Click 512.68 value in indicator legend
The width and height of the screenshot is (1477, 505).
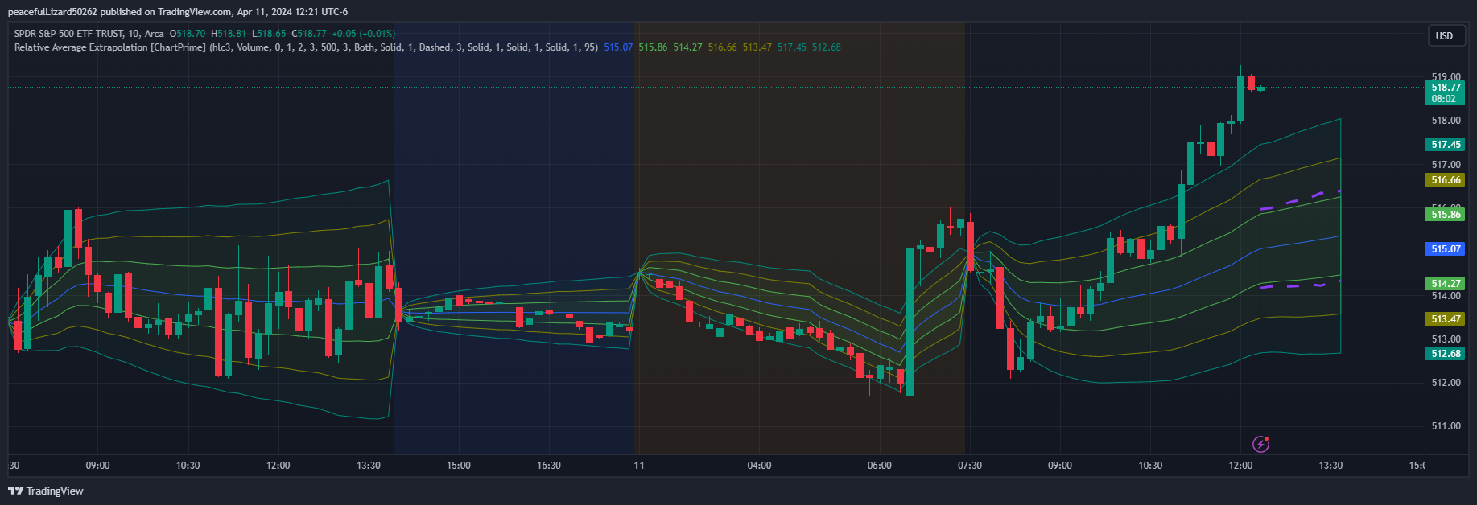(x=826, y=47)
